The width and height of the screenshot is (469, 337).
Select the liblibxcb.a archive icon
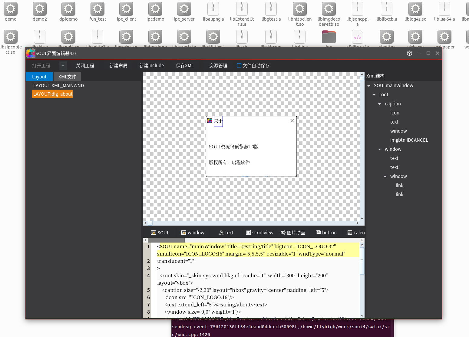pos(387,9)
